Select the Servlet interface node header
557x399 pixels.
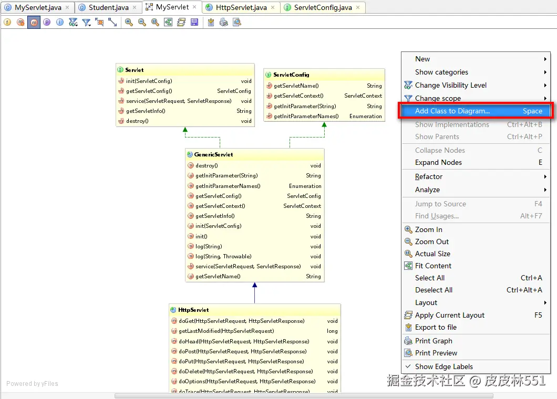[185, 70]
